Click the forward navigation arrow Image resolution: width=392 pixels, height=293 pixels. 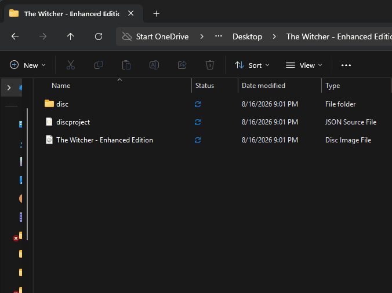(x=43, y=36)
